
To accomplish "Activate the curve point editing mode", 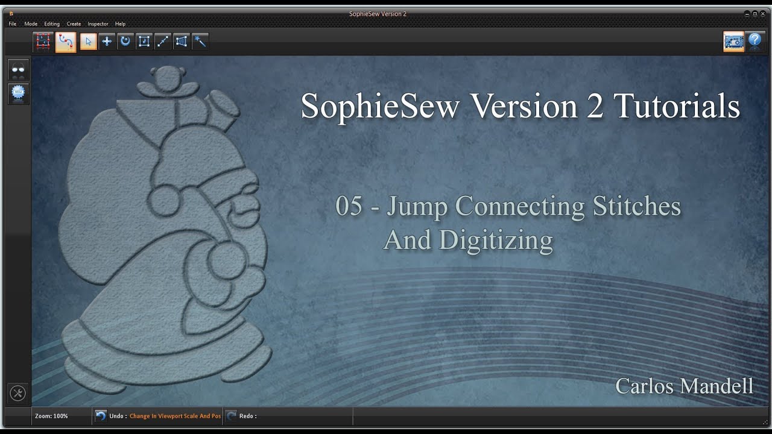I will pyautogui.click(x=66, y=42).
